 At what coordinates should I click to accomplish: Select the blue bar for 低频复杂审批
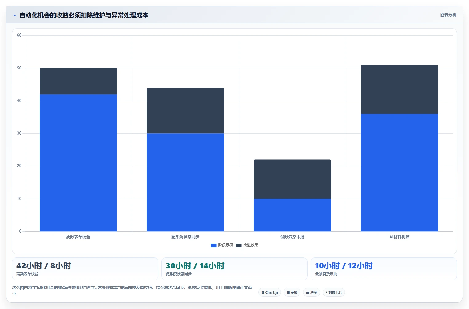point(292,215)
